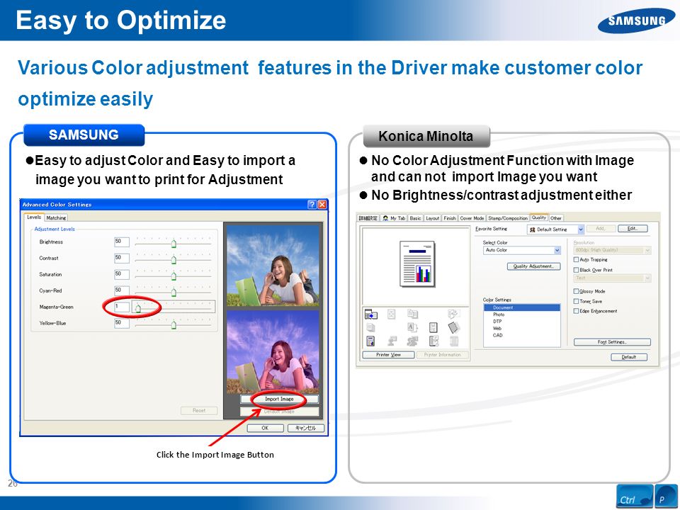Click the Contrast slider handle

pyautogui.click(x=174, y=259)
